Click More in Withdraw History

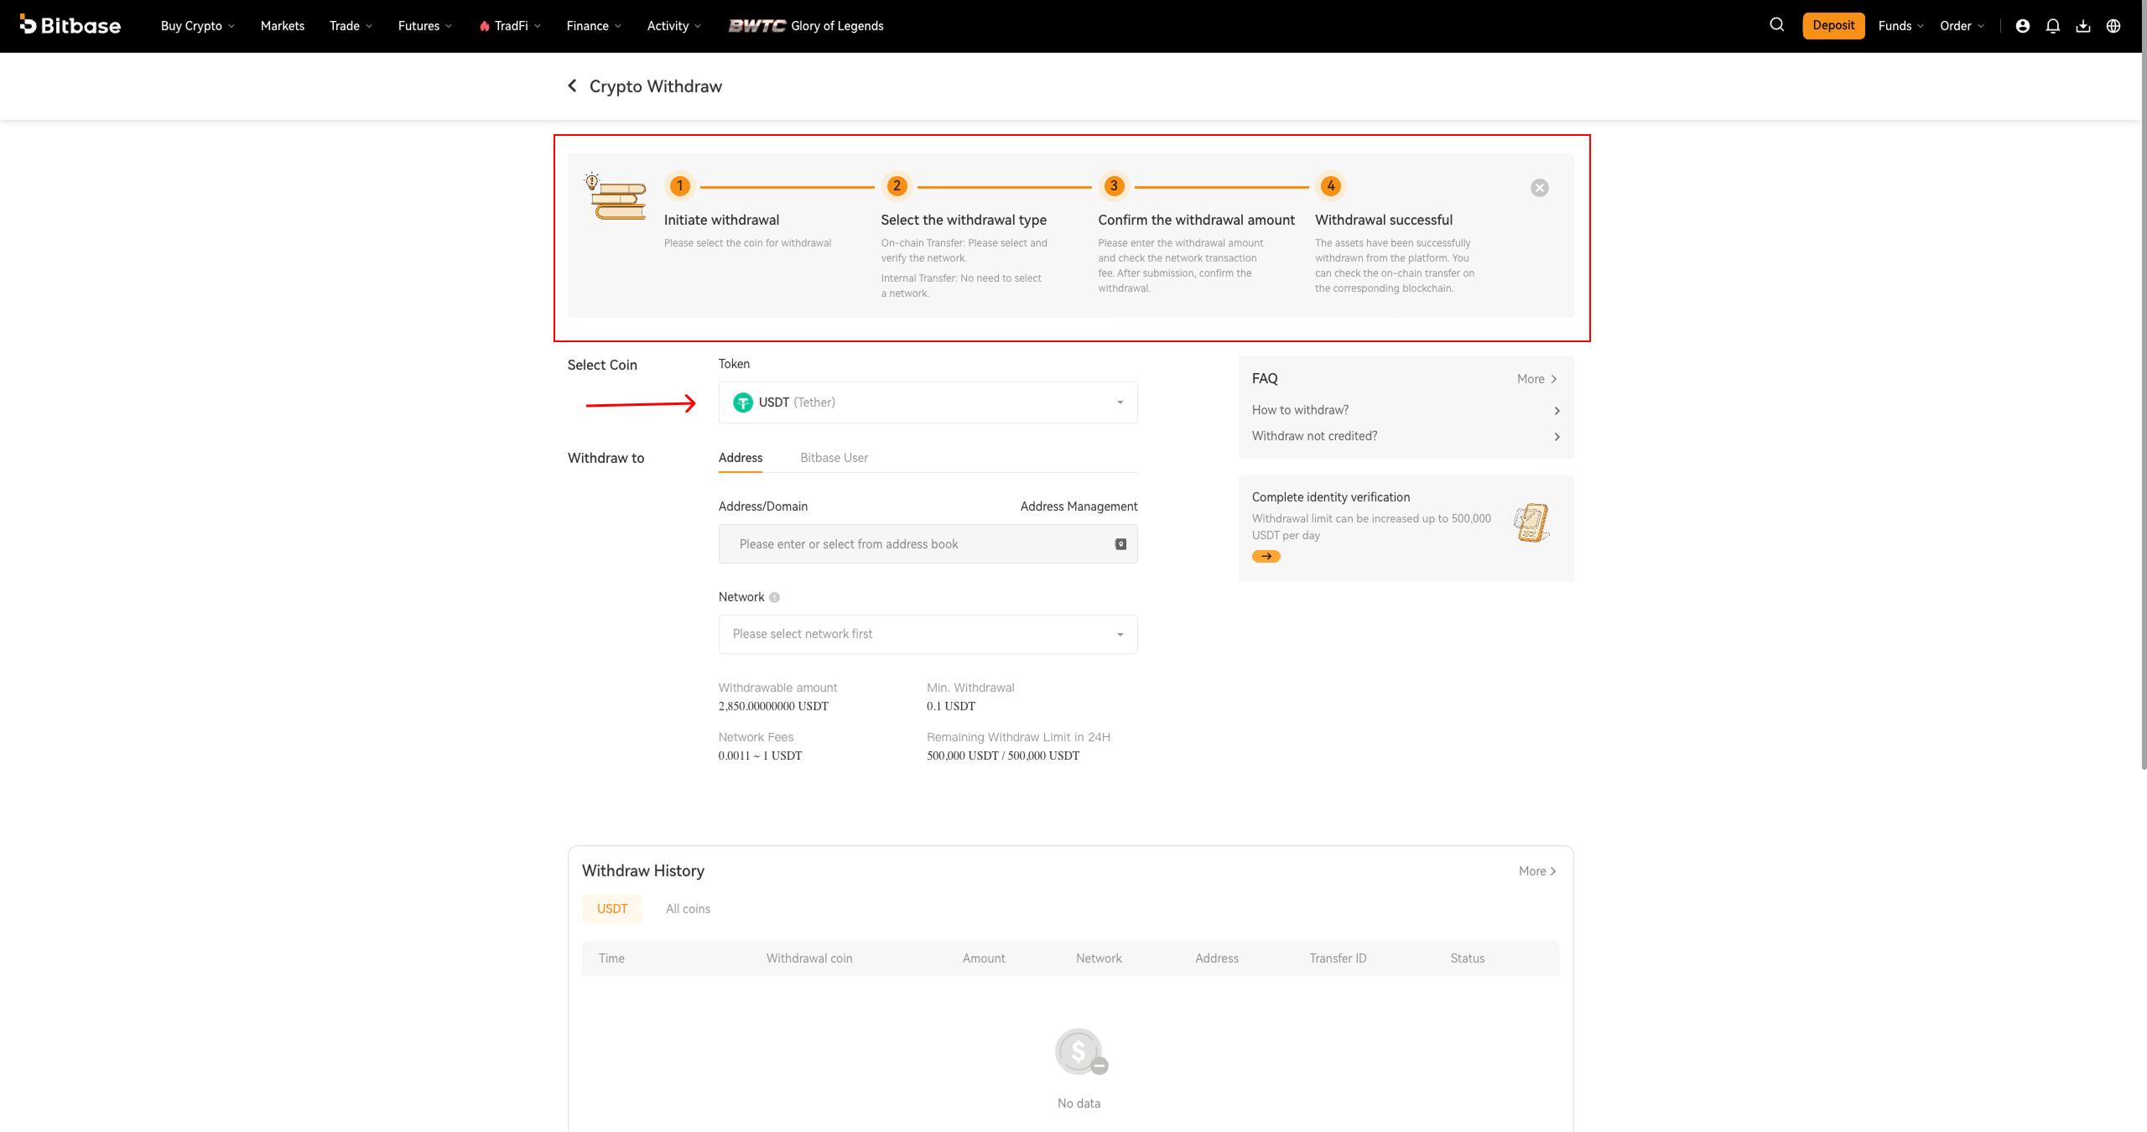[x=1537, y=871]
